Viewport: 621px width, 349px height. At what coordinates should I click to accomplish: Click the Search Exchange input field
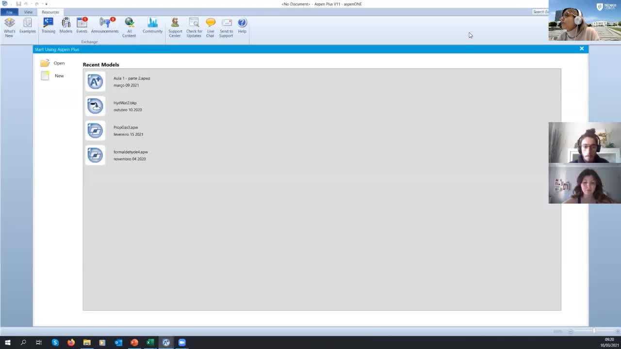coord(540,12)
